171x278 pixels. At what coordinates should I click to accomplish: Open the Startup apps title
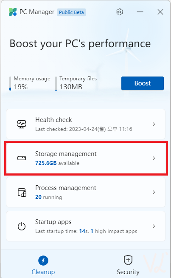(x=53, y=222)
